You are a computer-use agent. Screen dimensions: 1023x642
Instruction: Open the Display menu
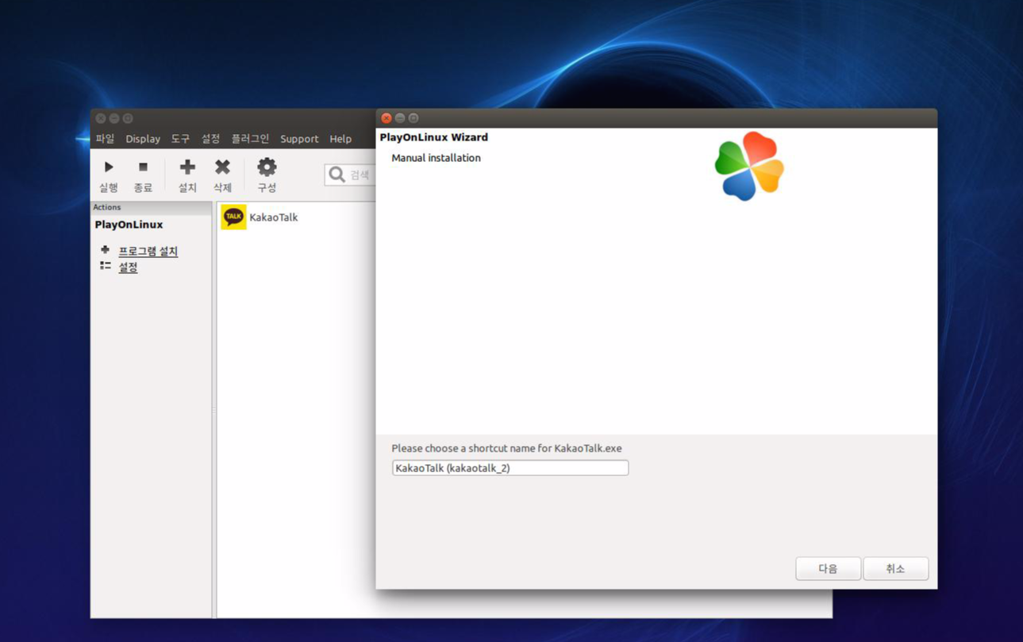pyautogui.click(x=143, y=139)
